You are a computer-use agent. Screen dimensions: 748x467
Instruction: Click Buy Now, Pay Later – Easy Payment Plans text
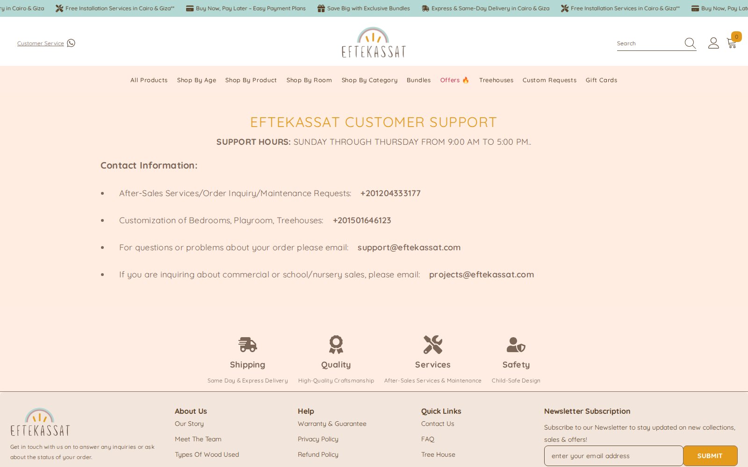coord(251,8)
